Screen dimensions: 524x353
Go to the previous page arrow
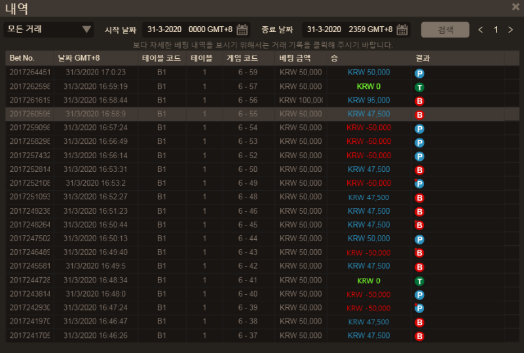[481, 29]
